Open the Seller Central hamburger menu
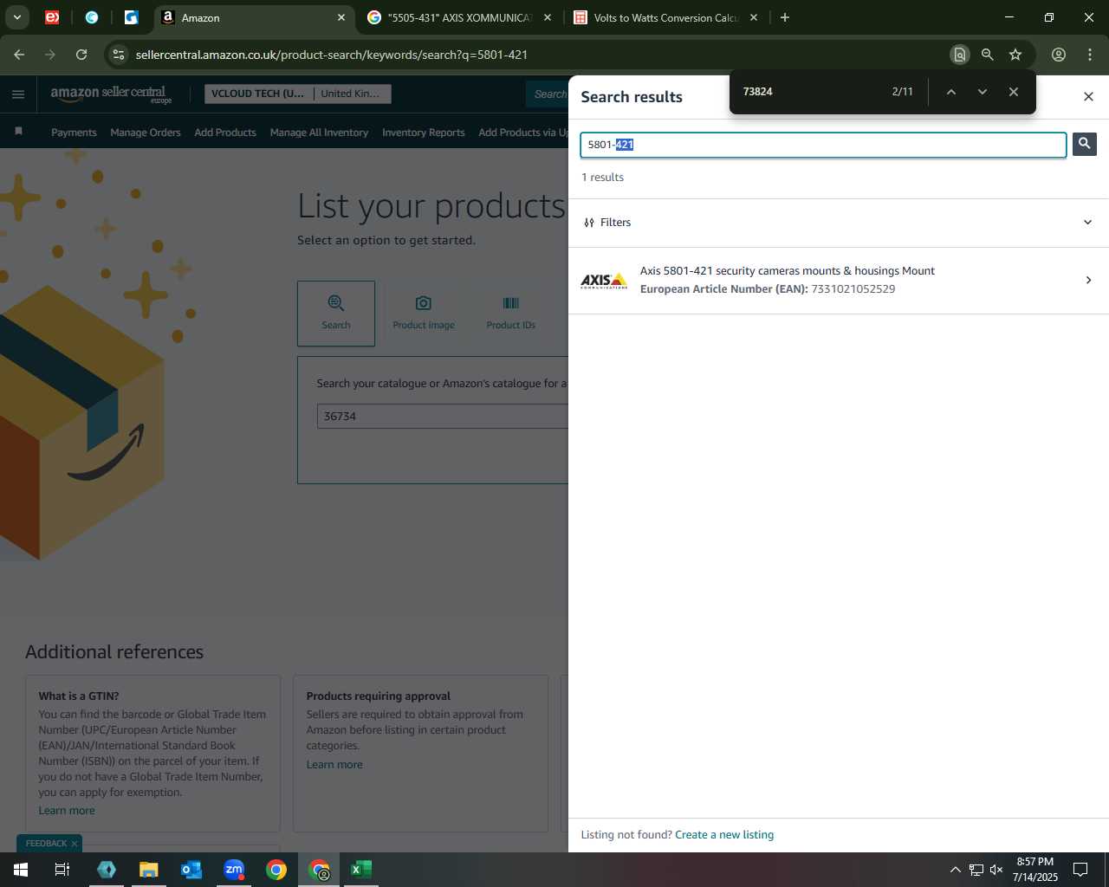This screenshot has width=1109, height=887. (x=18, y=94)
